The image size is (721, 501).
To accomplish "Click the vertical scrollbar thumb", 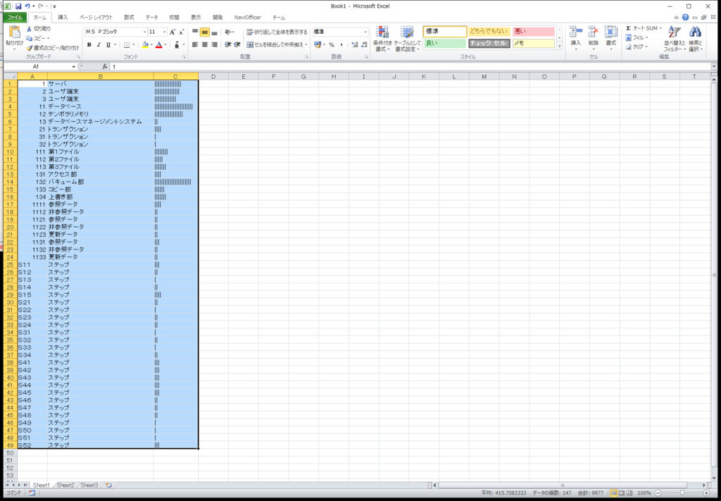I will 714,275.
